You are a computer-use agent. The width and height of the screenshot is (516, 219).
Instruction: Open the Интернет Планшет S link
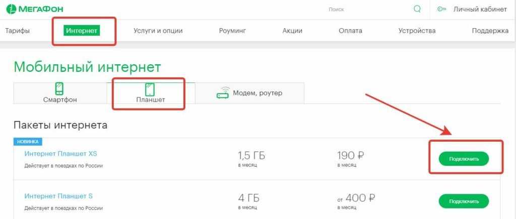coord(58,196)
